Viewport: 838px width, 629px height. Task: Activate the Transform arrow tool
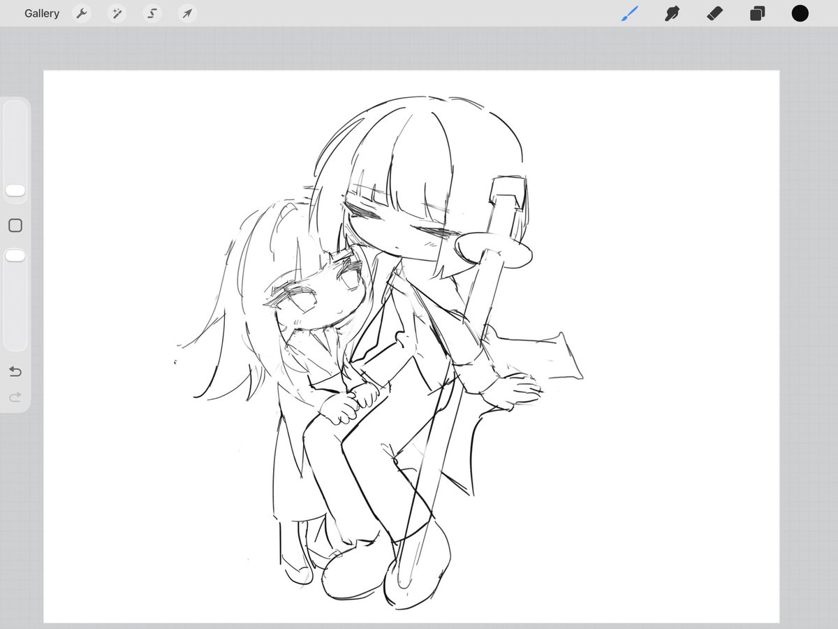(x=186, y=13)
